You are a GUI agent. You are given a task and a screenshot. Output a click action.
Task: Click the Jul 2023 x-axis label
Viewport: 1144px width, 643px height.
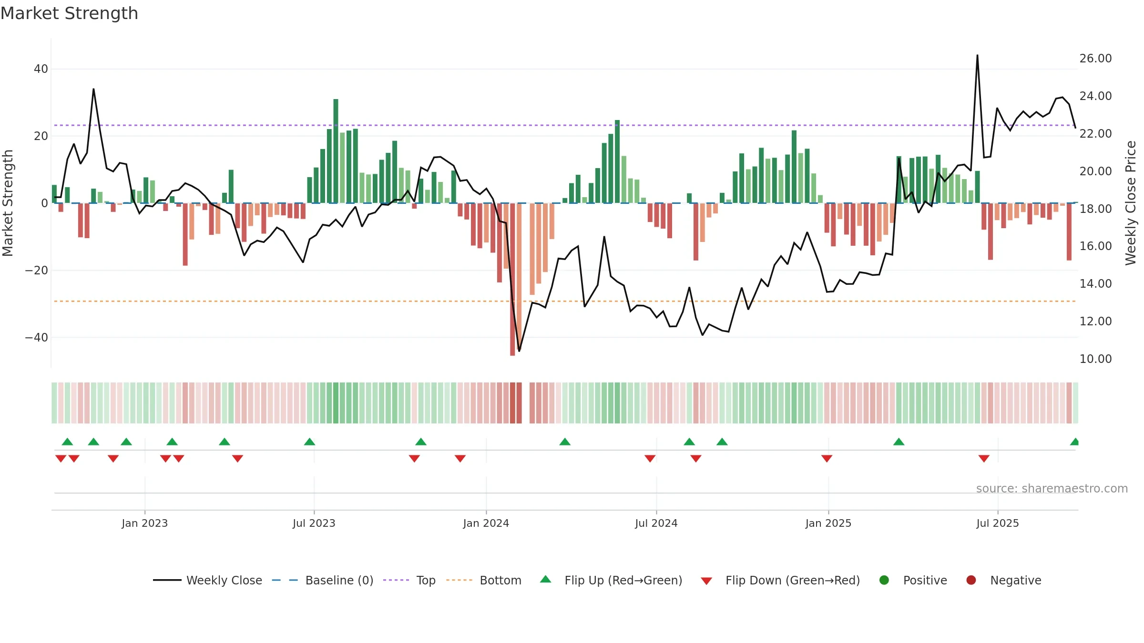(x=314, y=523)
